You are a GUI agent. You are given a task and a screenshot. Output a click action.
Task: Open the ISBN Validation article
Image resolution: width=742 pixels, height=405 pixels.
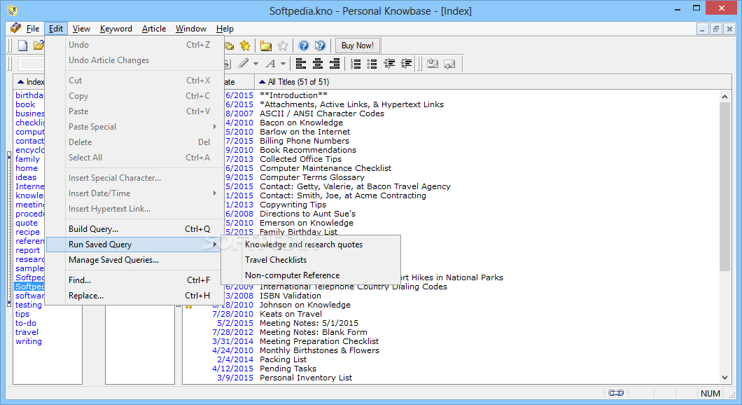290,296
